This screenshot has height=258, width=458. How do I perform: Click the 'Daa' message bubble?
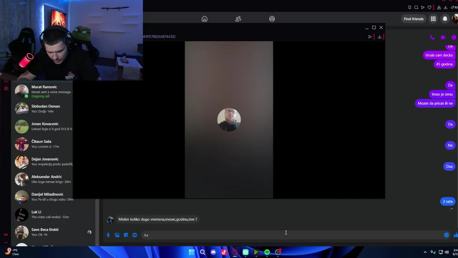tap(449, 166)
